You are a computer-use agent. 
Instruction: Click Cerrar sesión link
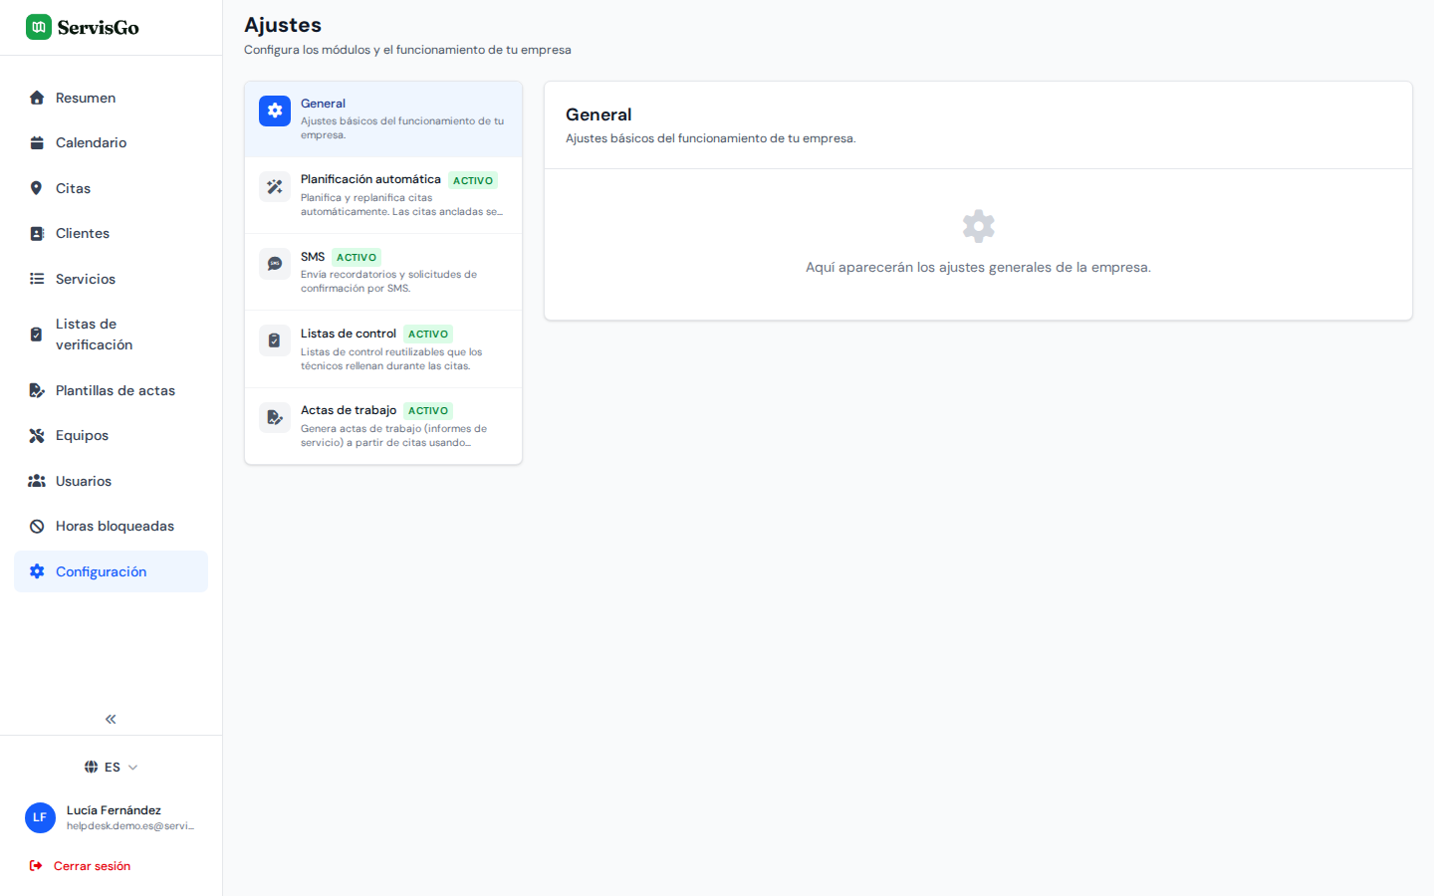92,866
